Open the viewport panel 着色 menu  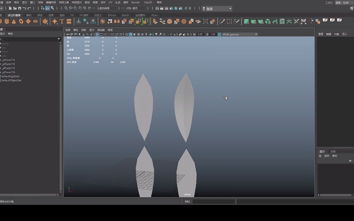point(76,30)
